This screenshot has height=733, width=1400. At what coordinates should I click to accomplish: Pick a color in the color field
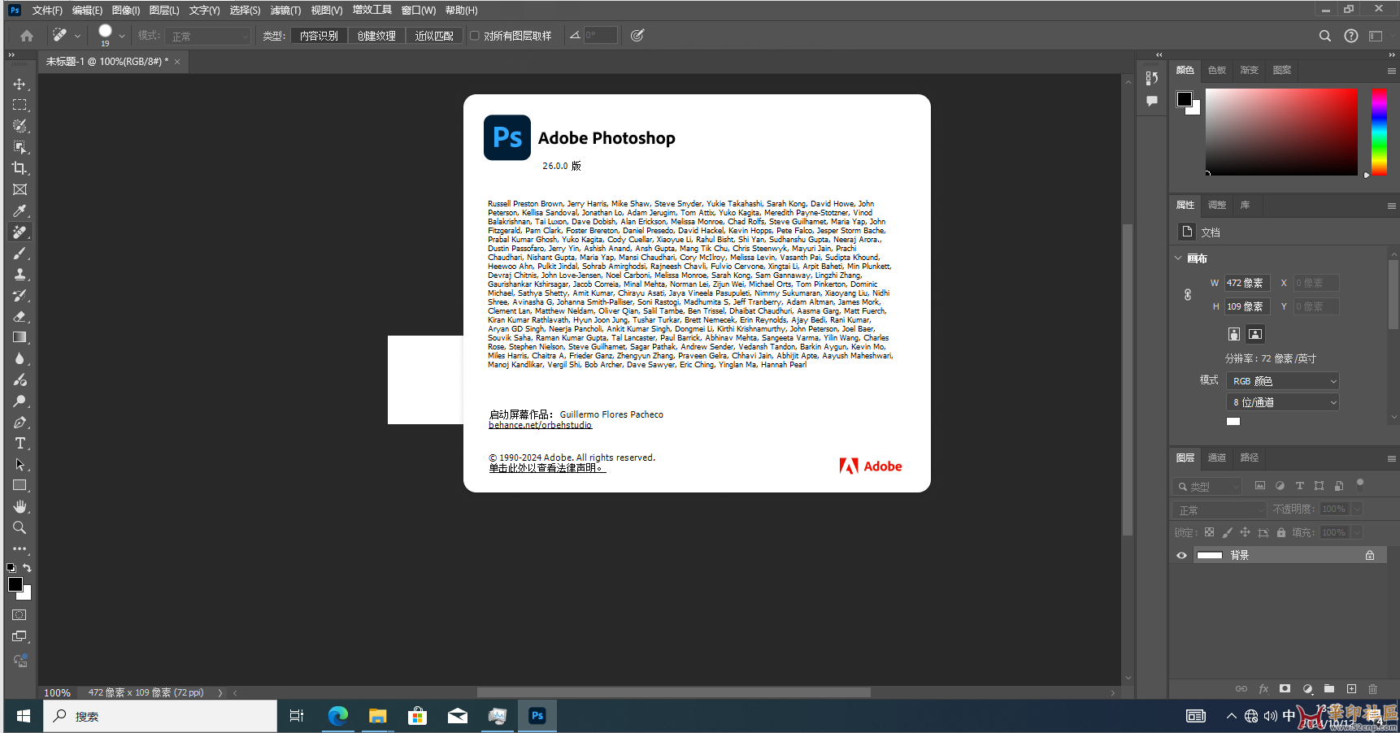click(1281, 132)
